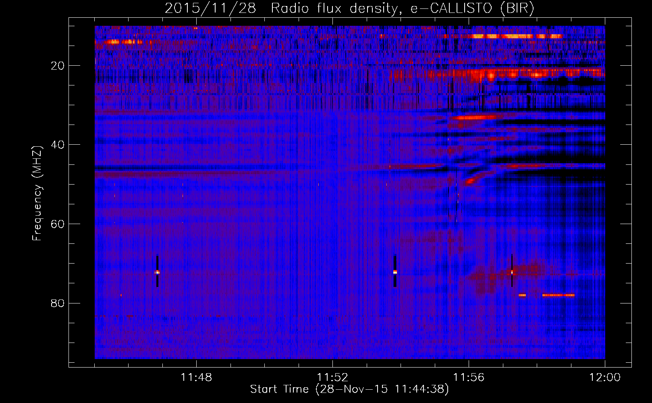The height and width of the screenshot is (403, 652).
Task: Click the orange emission streak at 78 MHz
Action: (x=558, y=295)
